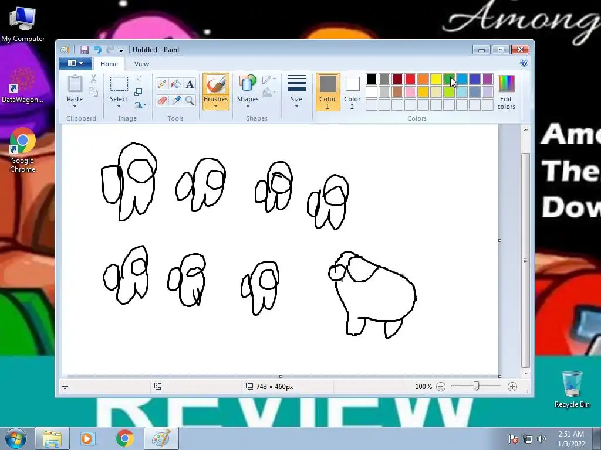Expand the Paste dropdown arrow
Viewport: 601px width, 450px height.
75,106
